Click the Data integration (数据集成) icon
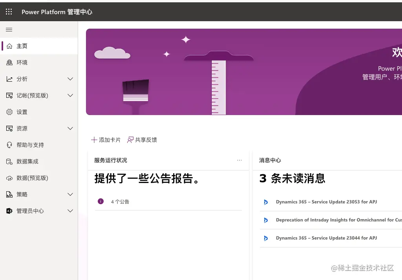 tap(9, 161)
